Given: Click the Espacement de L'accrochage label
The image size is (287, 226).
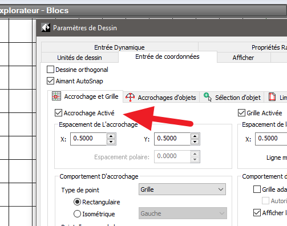Looking at the screenshot, I should pyautogui.click(x=98, y=124).
